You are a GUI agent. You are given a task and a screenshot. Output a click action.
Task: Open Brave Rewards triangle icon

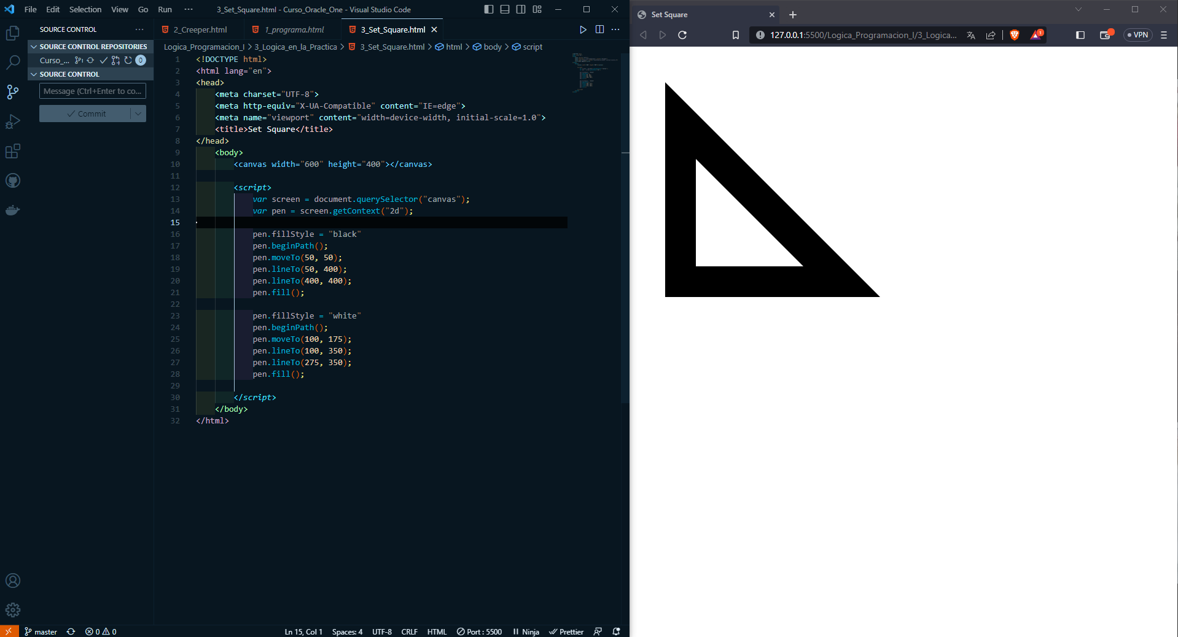click(1037, 34)
